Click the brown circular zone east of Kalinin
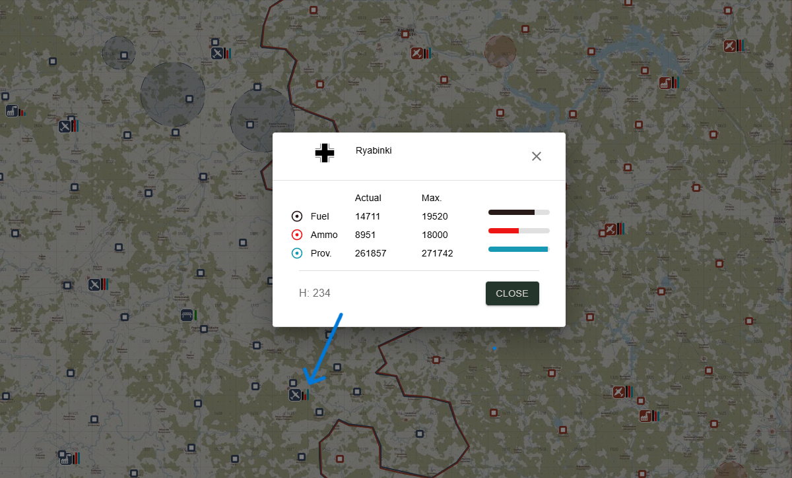 click(500, 51)
